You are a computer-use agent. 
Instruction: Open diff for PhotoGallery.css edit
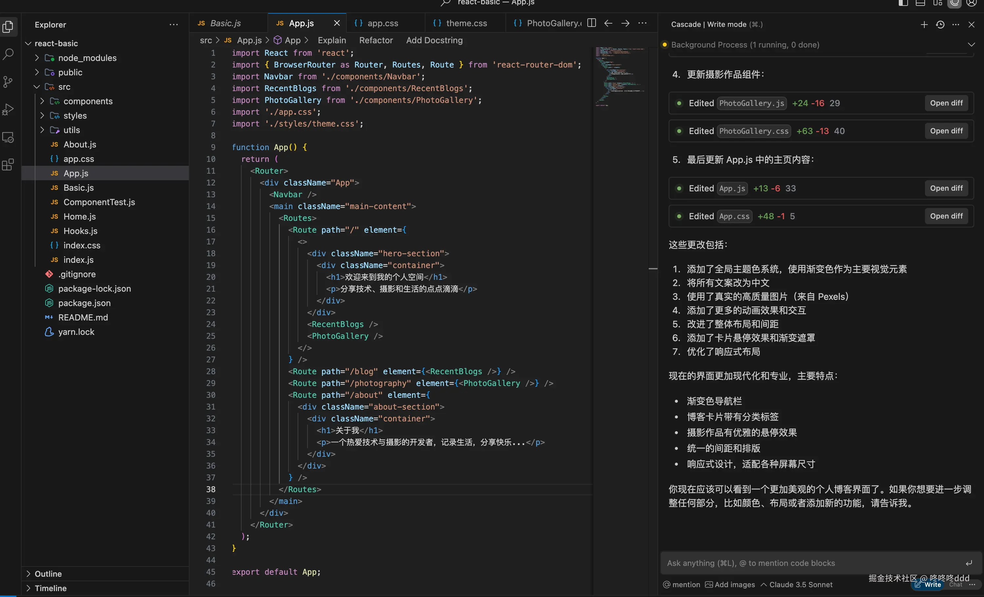coord(946,131)
